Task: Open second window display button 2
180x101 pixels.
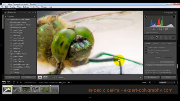Action: 9,82
